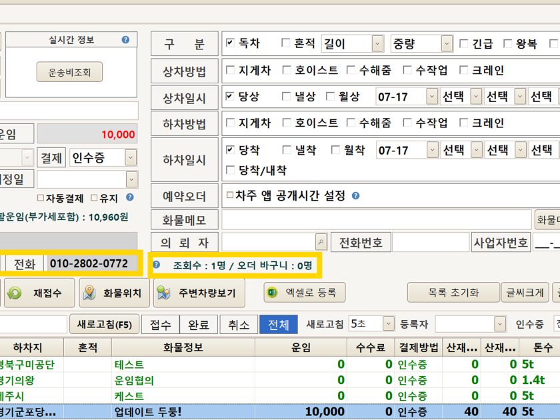
Task: Switch to the 완료 tab
Action: tap(199, 325)
